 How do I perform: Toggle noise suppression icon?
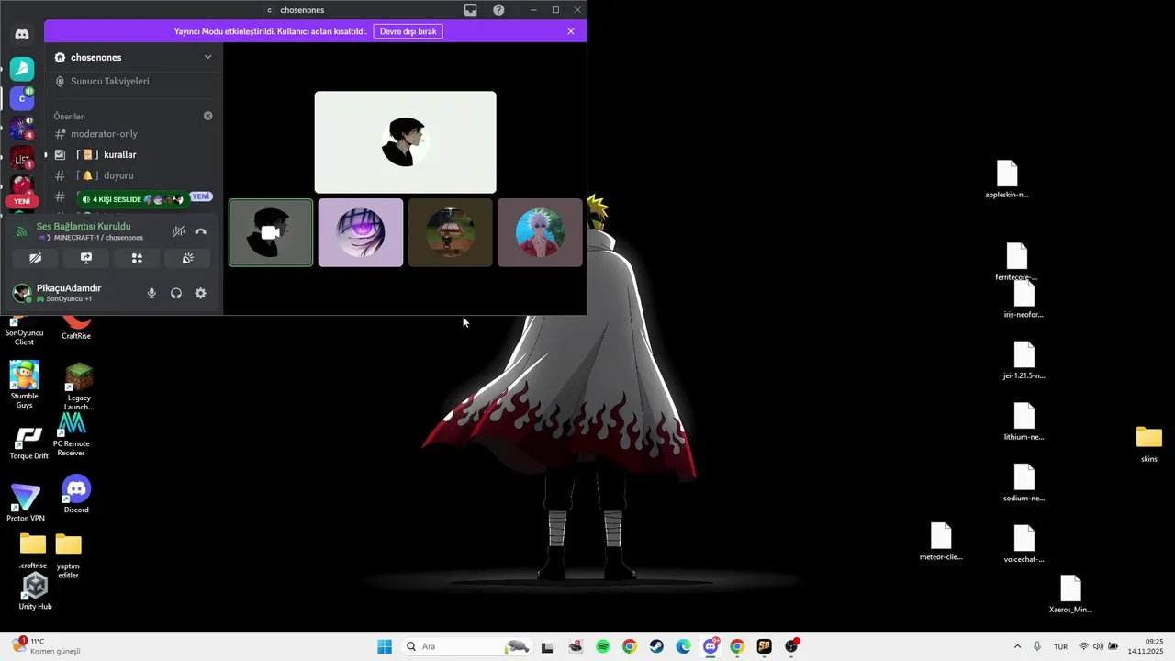pos(179,231)
